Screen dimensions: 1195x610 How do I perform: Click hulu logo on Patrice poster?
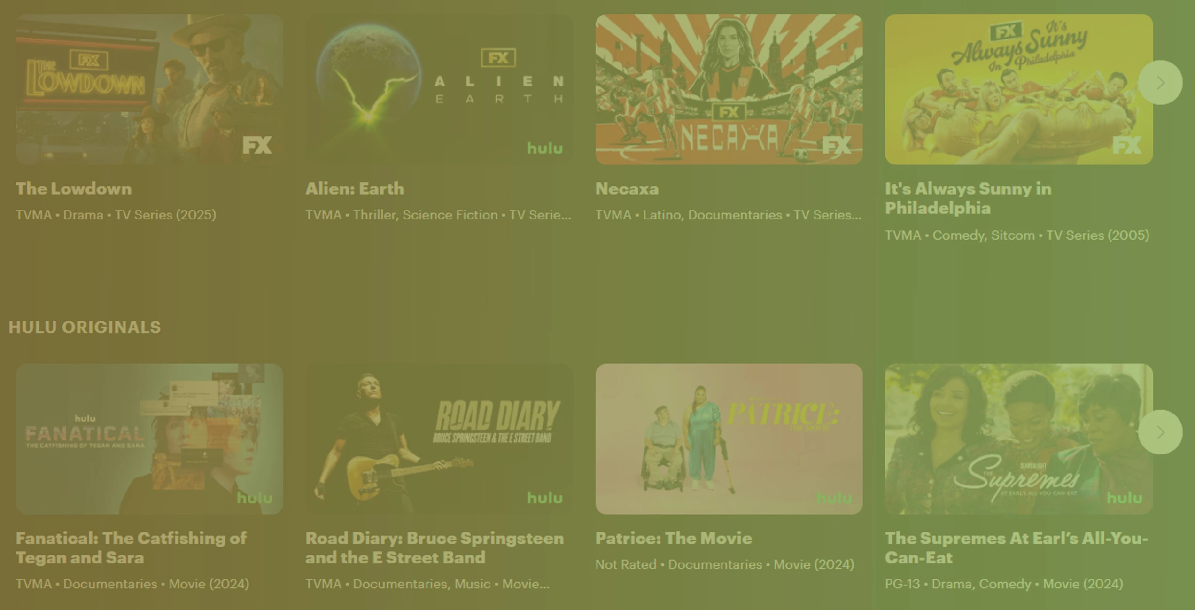(834, 497)
